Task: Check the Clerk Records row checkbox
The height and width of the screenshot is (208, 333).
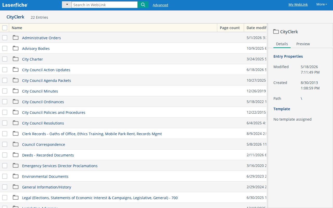Action: click(5, 134)
